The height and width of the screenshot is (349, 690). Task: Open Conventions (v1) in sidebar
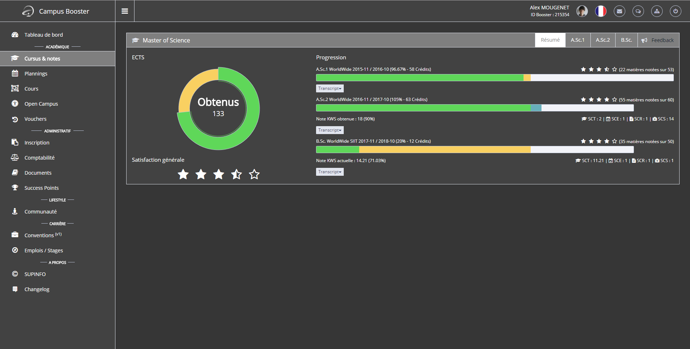pyautogui.click(x=43, y=235)
